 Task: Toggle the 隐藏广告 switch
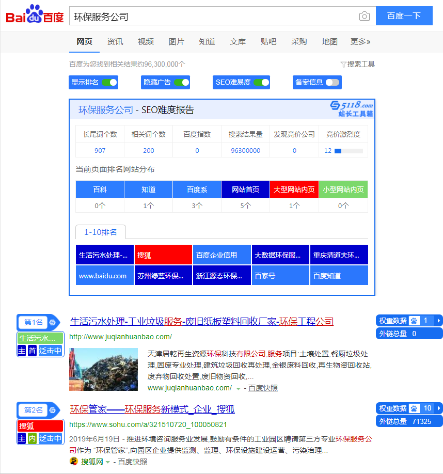tap(182, 82)
